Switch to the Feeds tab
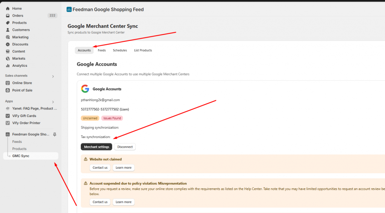385x213 pixels. coord(102,50)
